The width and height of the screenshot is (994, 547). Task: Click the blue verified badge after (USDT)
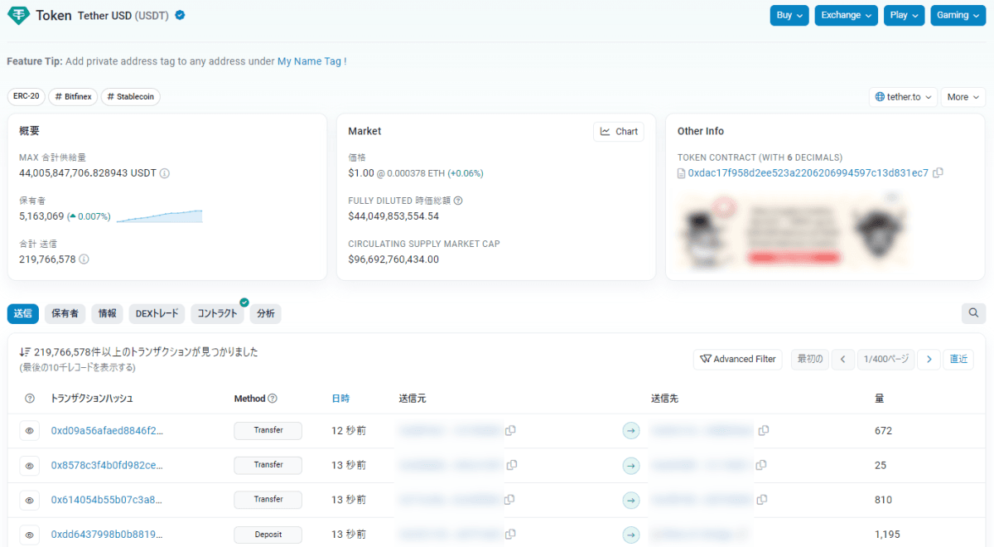pyautogui.click(x=179, y=15)
